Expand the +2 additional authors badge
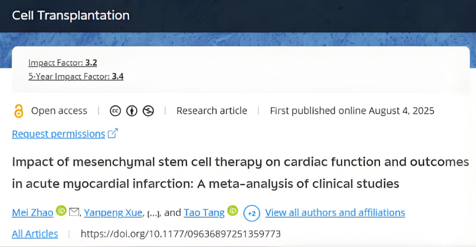This screenshot has width=476, height=247. (252, 212)
